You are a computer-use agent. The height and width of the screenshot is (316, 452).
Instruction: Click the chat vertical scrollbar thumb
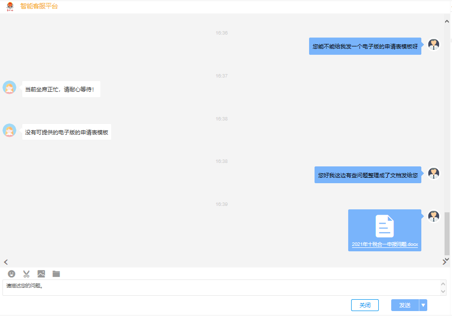(x=447, y=234)
